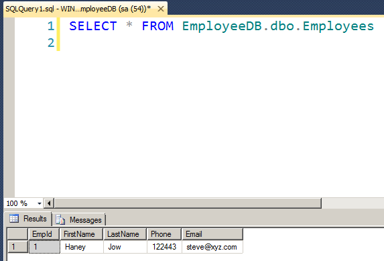Click the EmpId column header
Screen dimensions: 384x261
tap(44, 234)
